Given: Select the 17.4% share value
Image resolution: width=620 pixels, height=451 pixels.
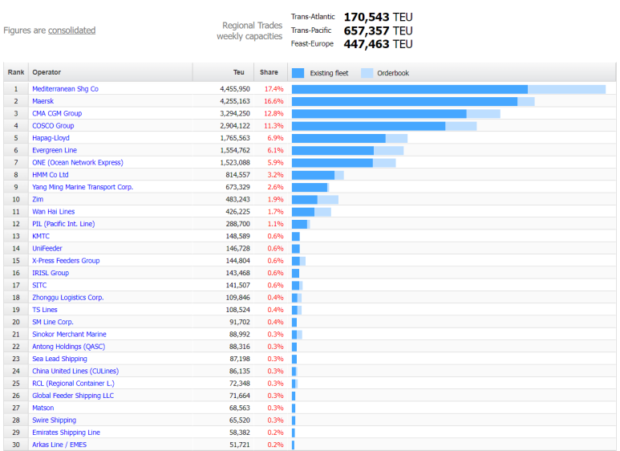Looking at the screenshot, I should tap(274, 89).
